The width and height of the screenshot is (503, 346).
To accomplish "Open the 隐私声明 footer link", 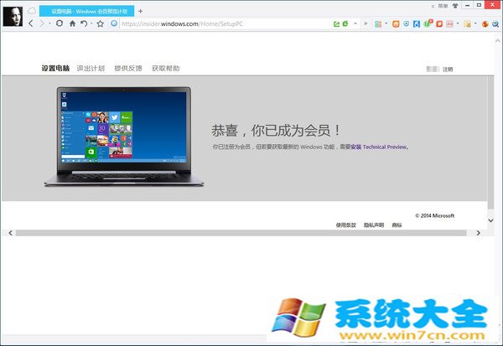I will [374, 225].
